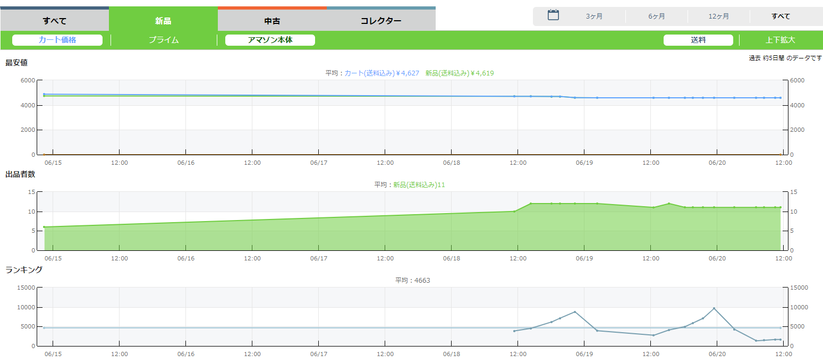Open the calendar date picker icon
Image resolution: width=823 pixels, height=363 pixels.
coord(553,15)
